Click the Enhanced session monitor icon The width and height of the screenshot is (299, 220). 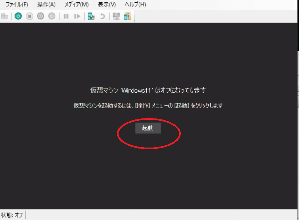point(116,16)
